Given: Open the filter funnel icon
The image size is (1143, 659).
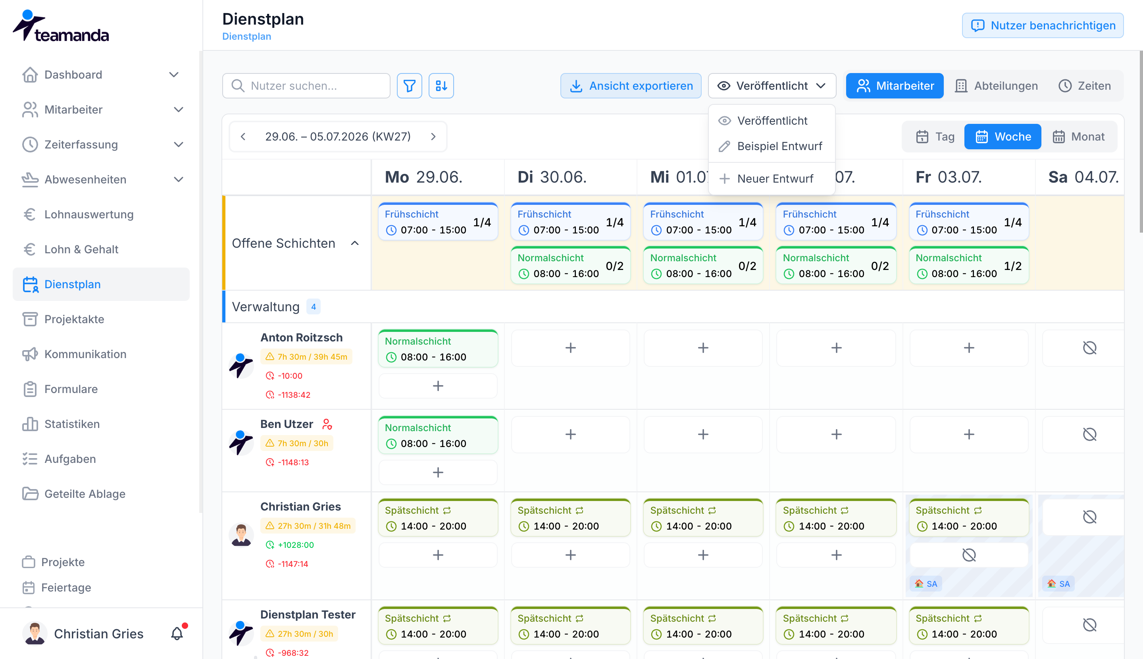Looking at the screenshot, I should point(409,85).
